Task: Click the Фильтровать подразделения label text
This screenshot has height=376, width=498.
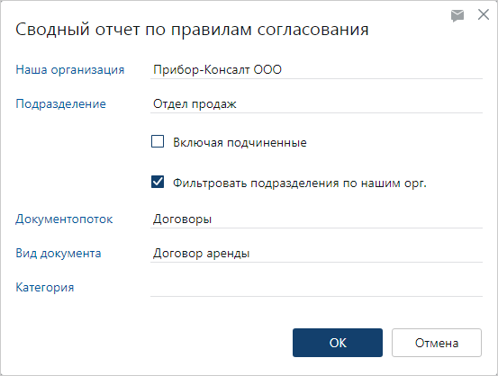Action: point(300,184)
